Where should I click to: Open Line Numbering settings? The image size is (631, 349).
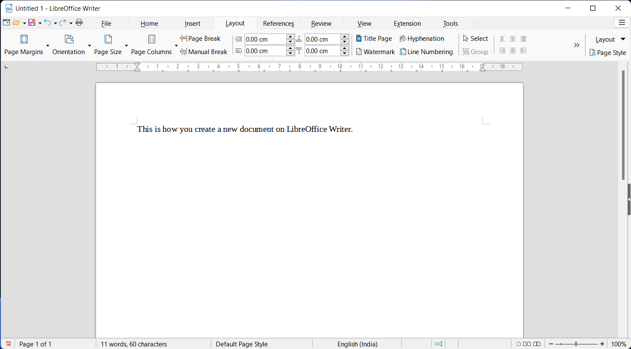[x=426, y=52]
